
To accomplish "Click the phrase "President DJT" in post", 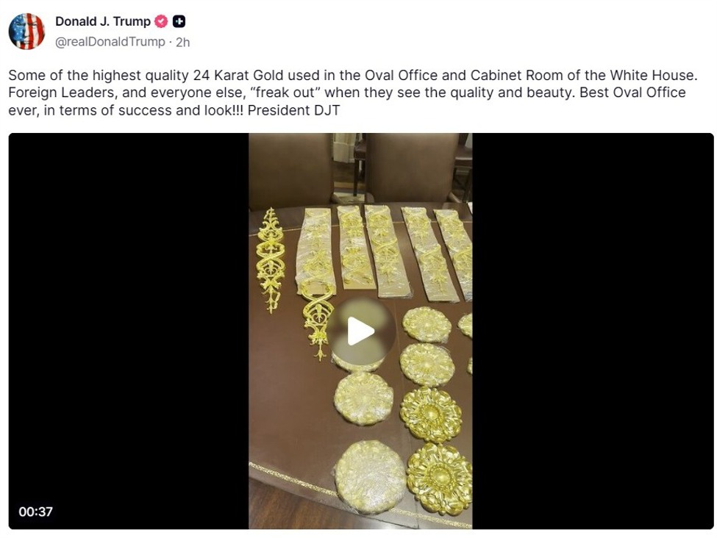I will tap(293, 110).
